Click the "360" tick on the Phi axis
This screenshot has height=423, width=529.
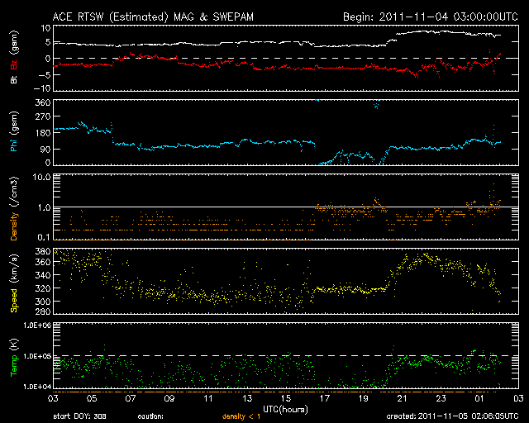pos(43,102)
